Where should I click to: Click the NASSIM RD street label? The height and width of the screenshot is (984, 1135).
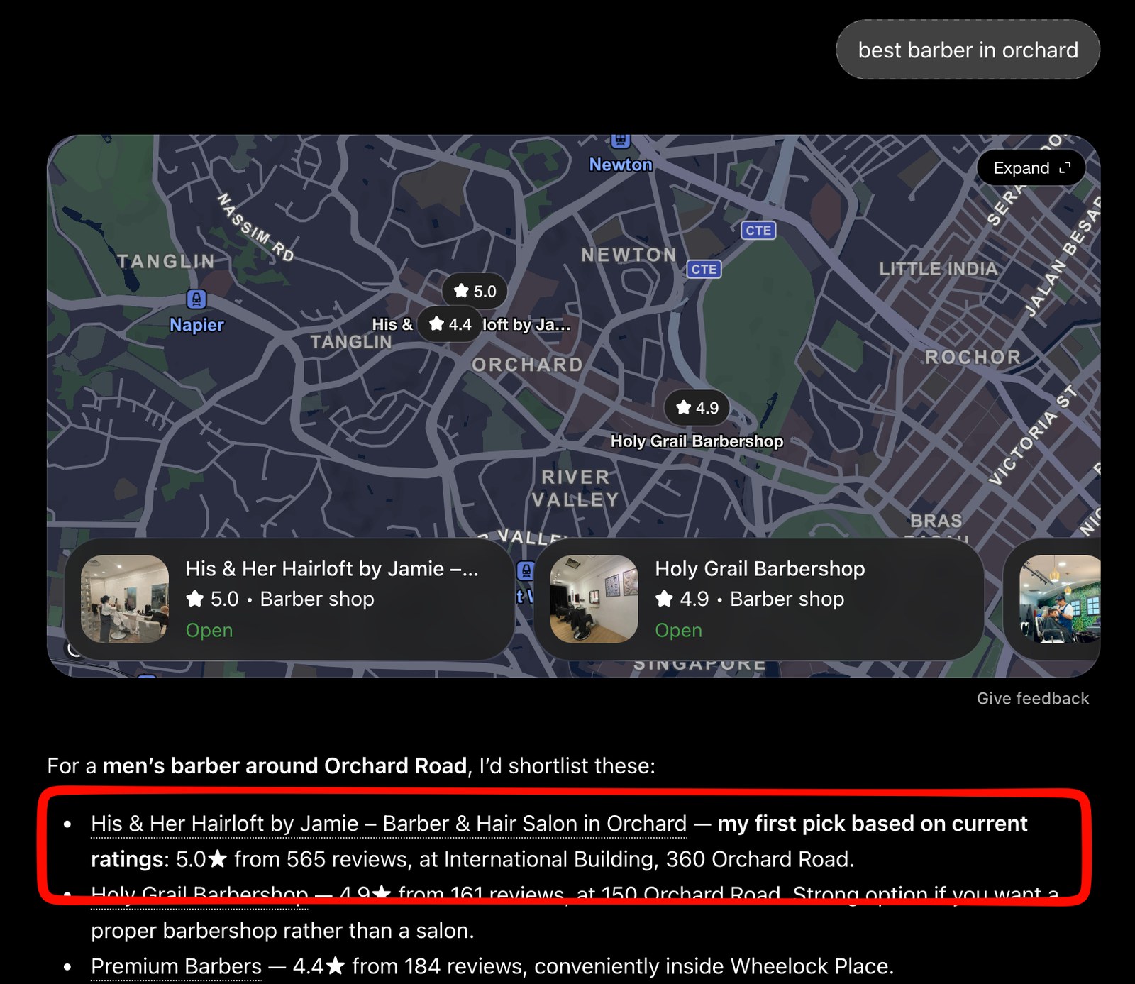(x=255, y=228)
